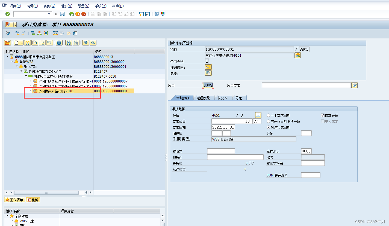The image size is (389, 226).
Task: Open the 附加(A) menu
Action: pyautogui.click(x=66, y=6)
